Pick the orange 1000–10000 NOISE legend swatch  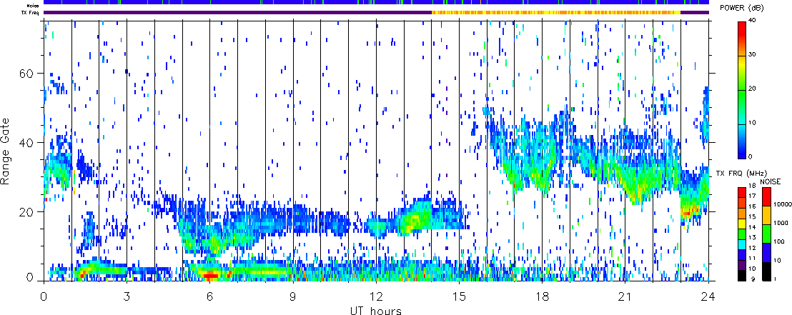click(x=766, y=216)
